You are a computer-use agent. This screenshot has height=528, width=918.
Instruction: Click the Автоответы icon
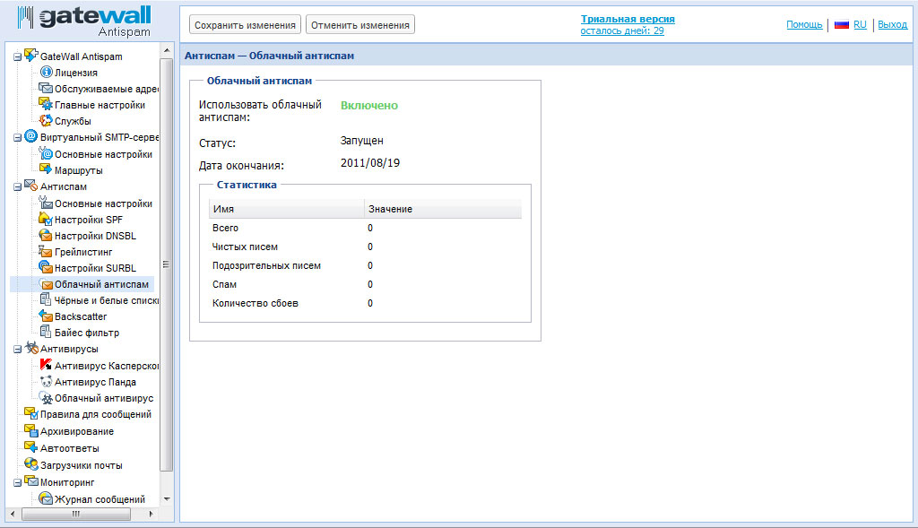point(31,447)
